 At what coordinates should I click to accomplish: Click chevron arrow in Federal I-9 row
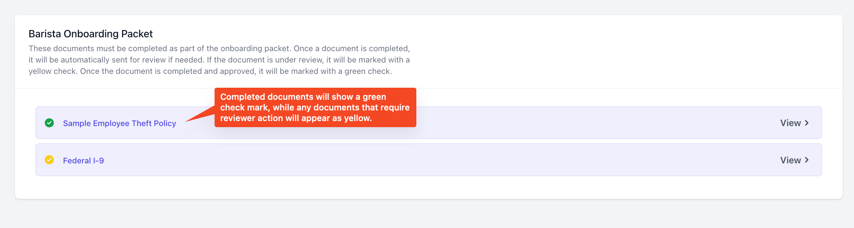(807, 160)
